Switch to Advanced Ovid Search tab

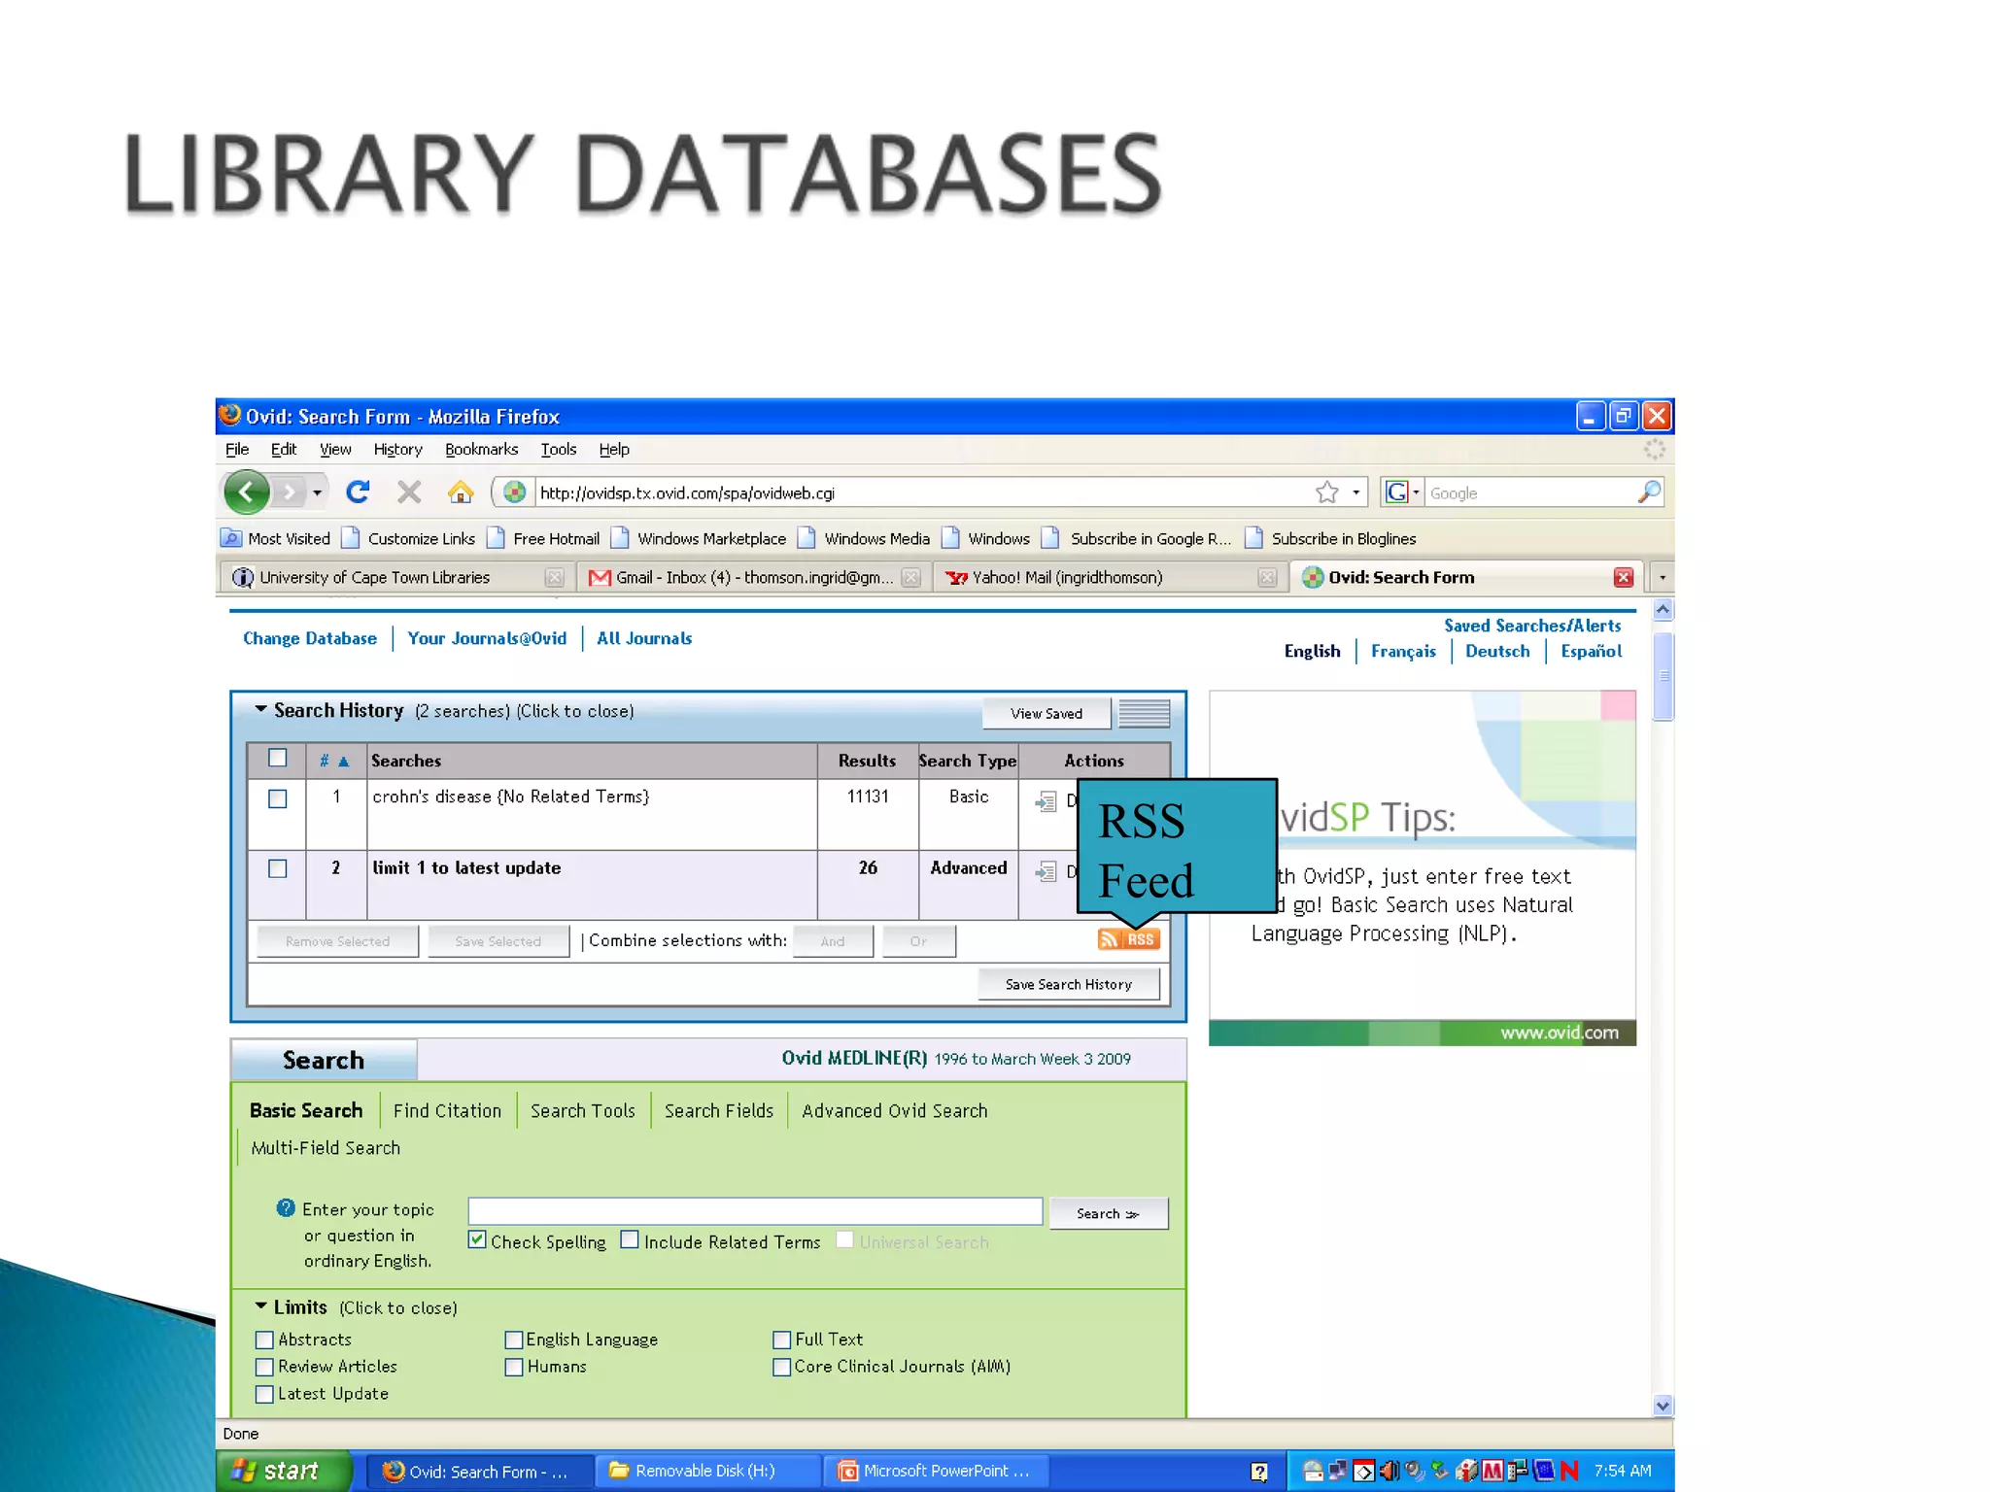coord(894,1110)
